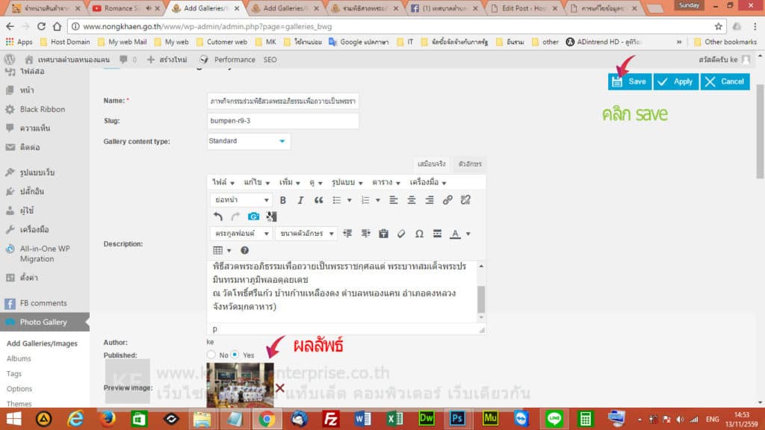Undo the last edit in the editor
This screenshot has height=430, width=765.
pos(217,216)
